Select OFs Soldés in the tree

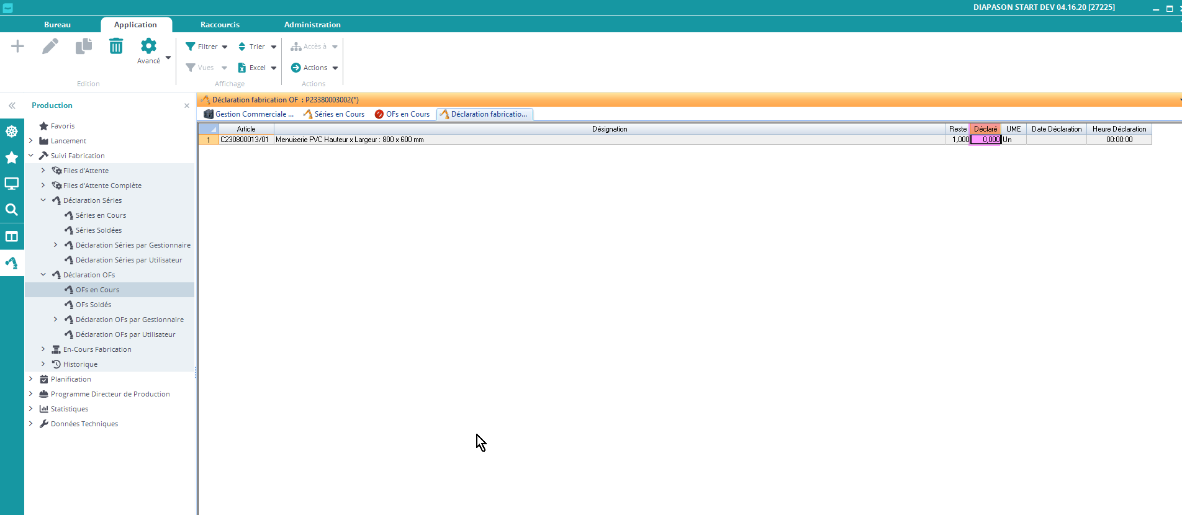tap(93, 305)
